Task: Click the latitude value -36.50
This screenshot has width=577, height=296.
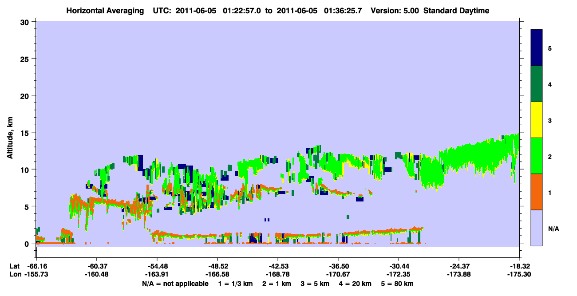Action: (x=338, y=266)
